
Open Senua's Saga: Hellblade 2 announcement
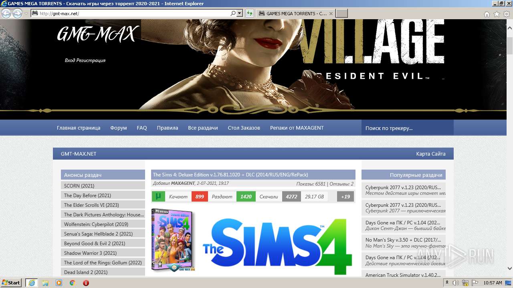[103, 234]
